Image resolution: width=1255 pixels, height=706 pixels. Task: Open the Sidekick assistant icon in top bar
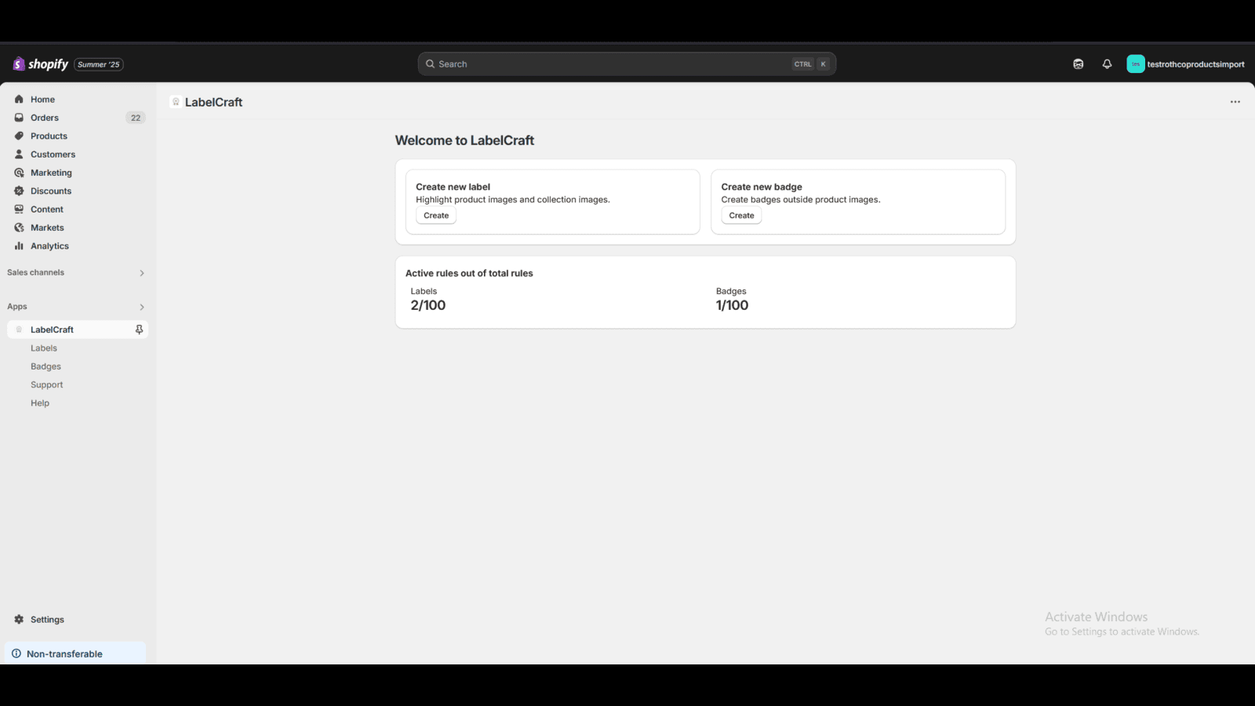tap(1079, 64)
